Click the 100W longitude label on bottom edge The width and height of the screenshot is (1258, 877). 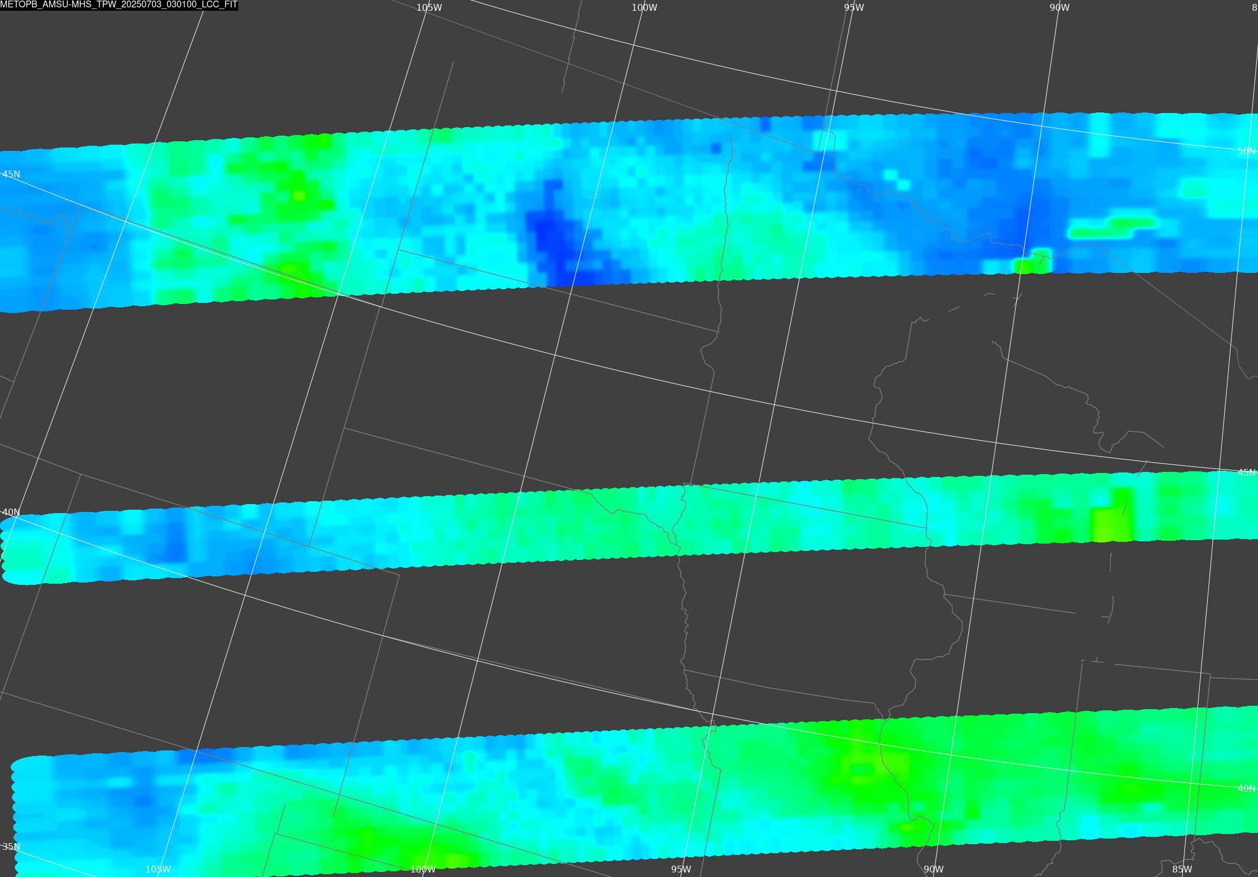tap(423, 869)
